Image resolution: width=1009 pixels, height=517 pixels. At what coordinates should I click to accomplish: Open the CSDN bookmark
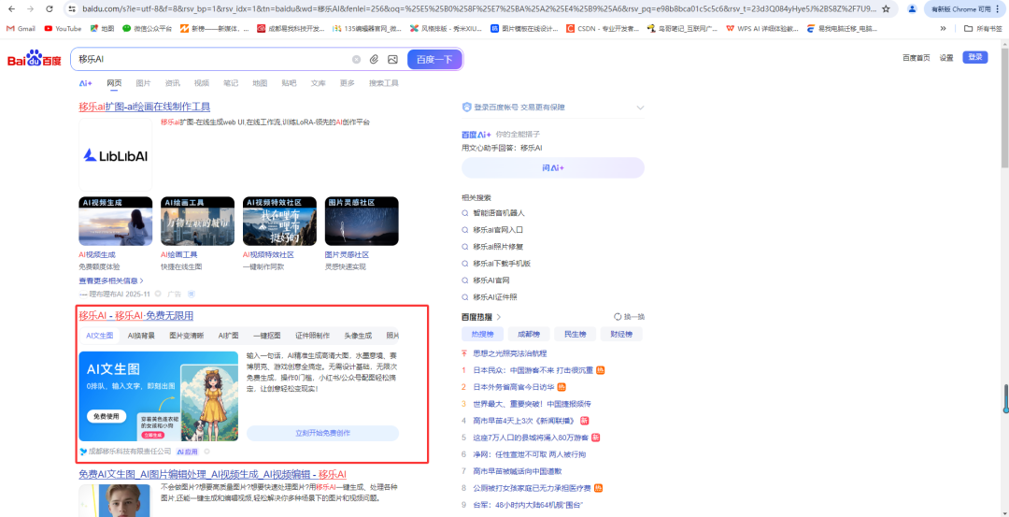pos(603,28)
